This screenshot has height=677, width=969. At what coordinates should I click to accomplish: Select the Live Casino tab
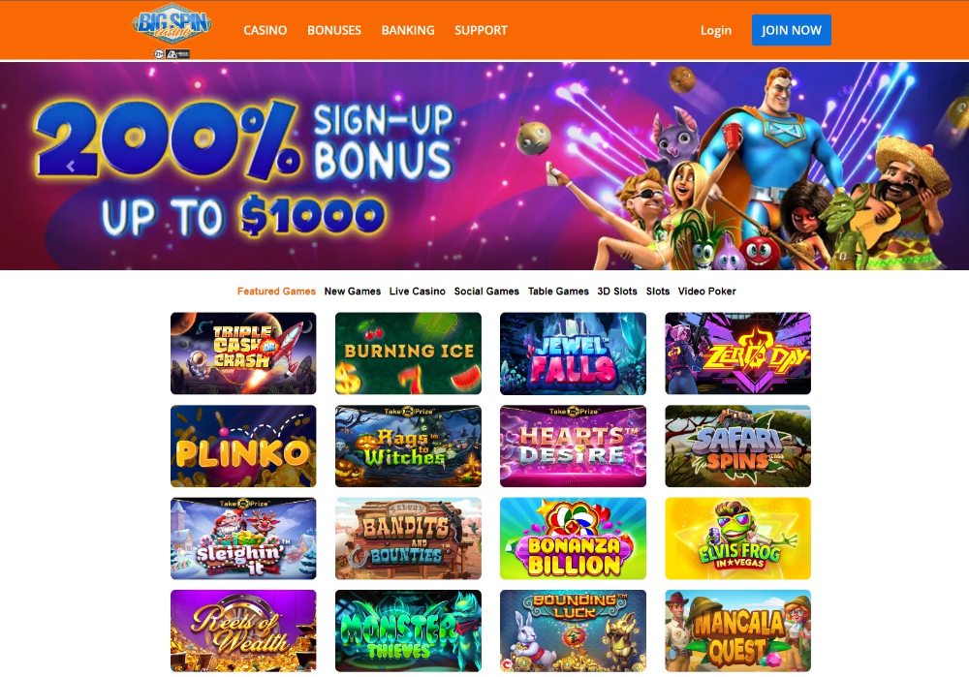[x=417, y=291]
